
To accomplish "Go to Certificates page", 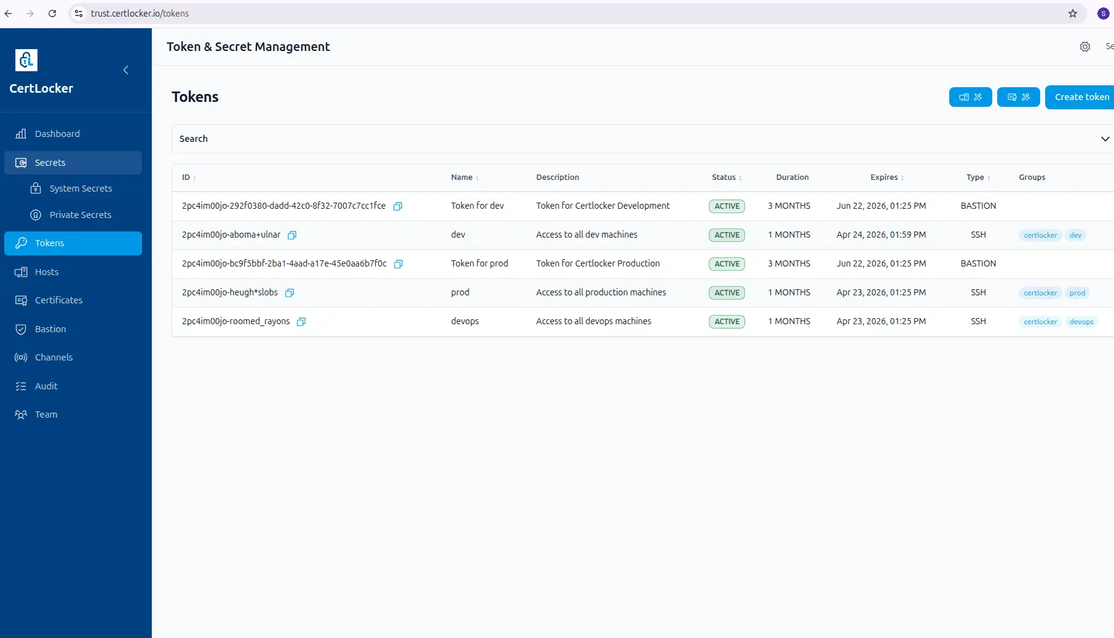I will (x=73, y=300).
